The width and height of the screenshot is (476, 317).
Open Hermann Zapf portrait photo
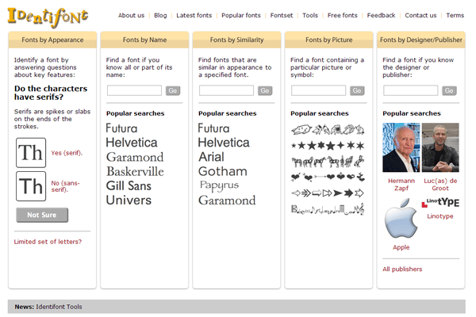[401, 147]
